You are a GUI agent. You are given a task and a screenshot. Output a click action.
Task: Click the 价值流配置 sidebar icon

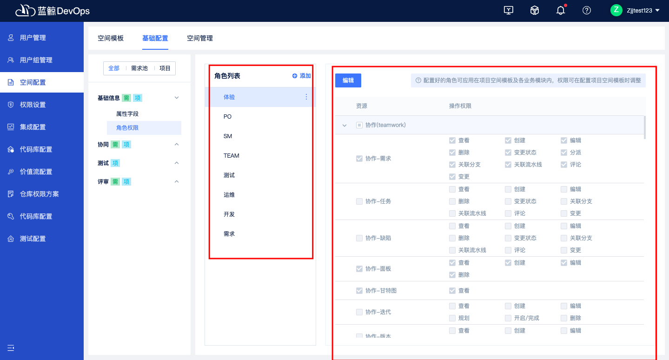[11, 172]
